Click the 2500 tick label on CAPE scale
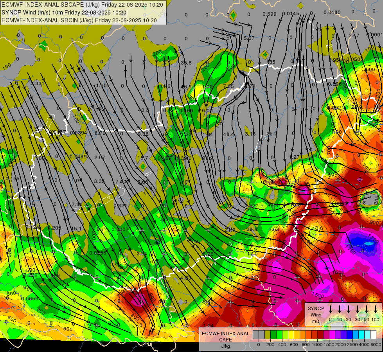The image size is (383, 352). pyautogui.click(x=352, y=345)
